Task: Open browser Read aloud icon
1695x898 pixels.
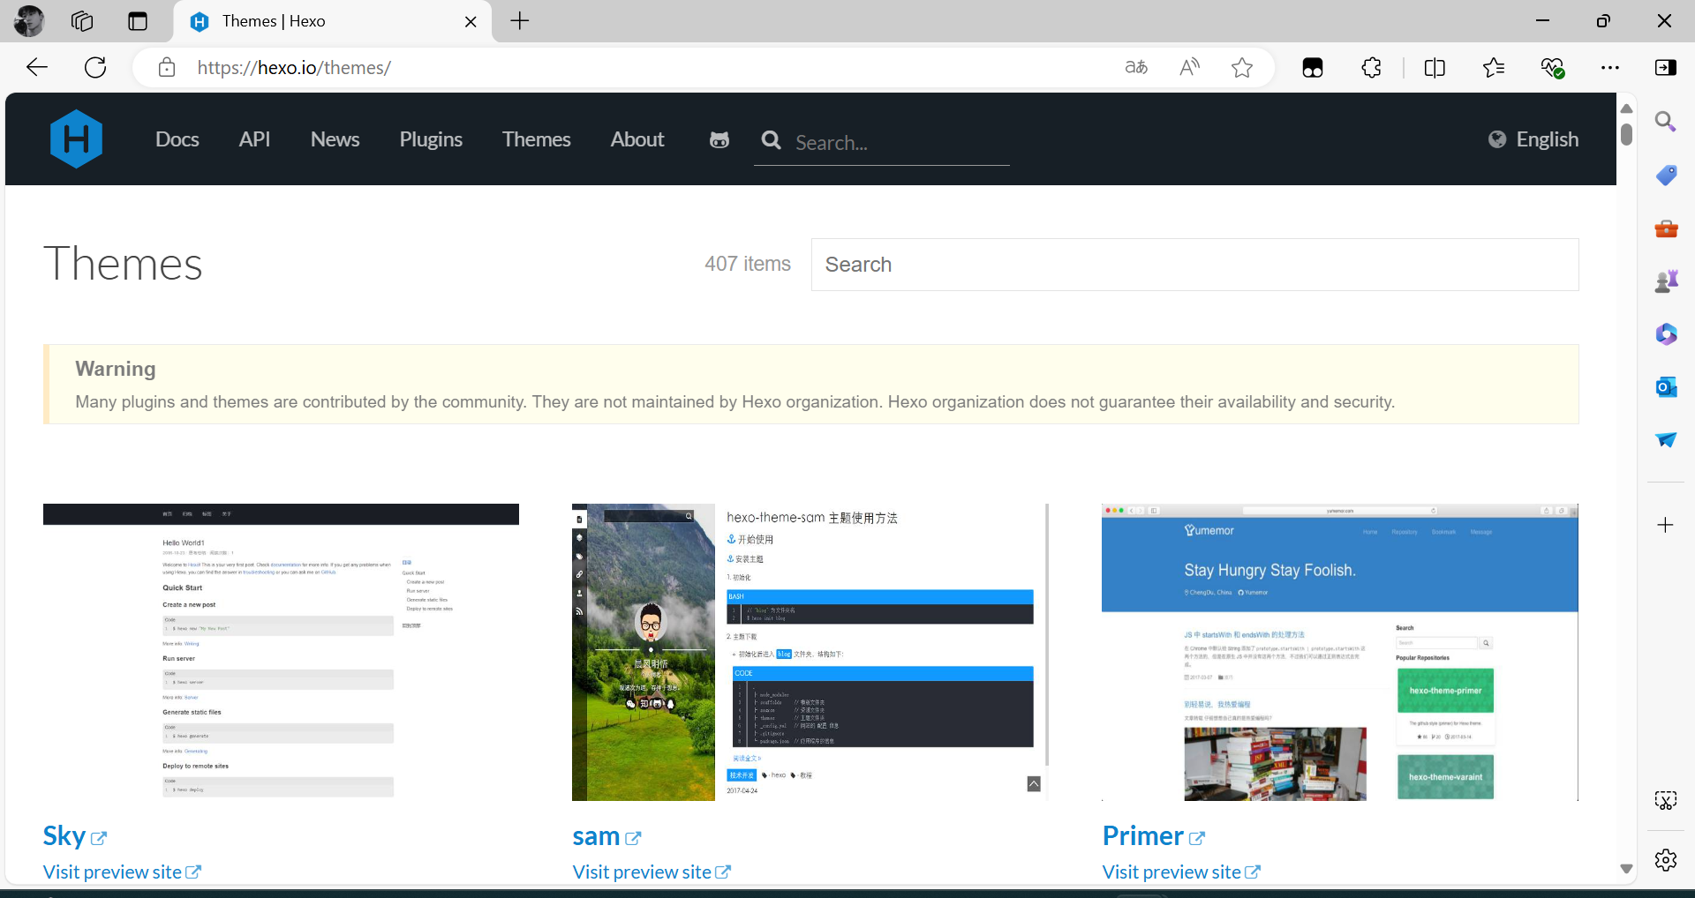Action: coord(1189,67)
